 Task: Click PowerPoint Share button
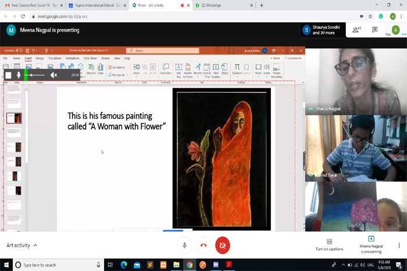tap(275, 58)
